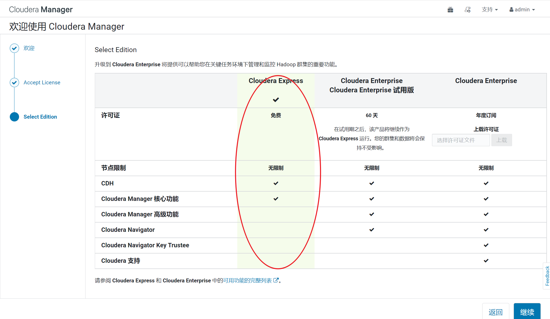
Task: Select the Cloudera Enterprise annual subscription column
Action: click(x=486, y=81)
